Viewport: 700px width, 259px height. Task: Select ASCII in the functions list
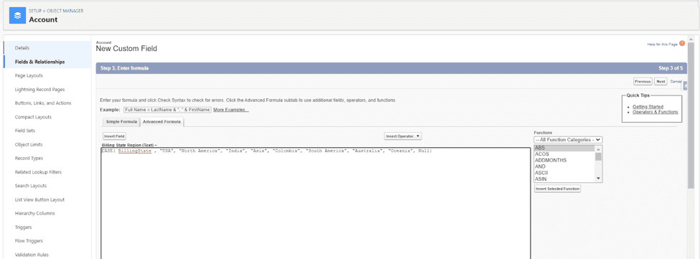pyautogui.click(x=565, y=172)
